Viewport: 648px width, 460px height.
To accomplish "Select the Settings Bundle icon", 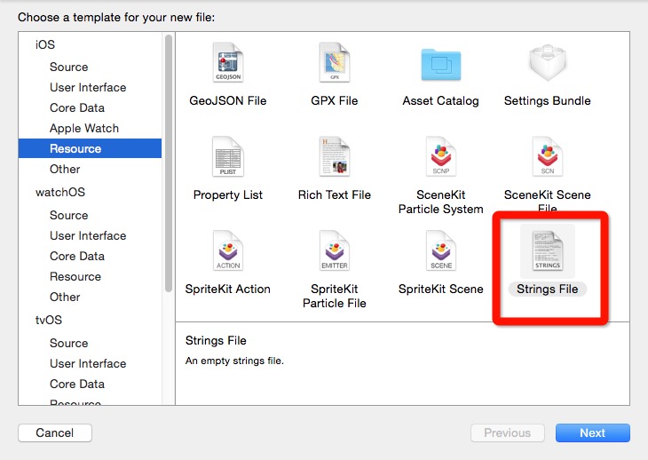I will pos(547,64).
